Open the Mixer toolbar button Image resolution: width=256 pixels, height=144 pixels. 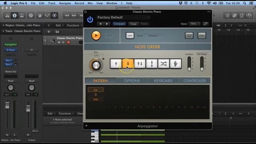(47, 16)
